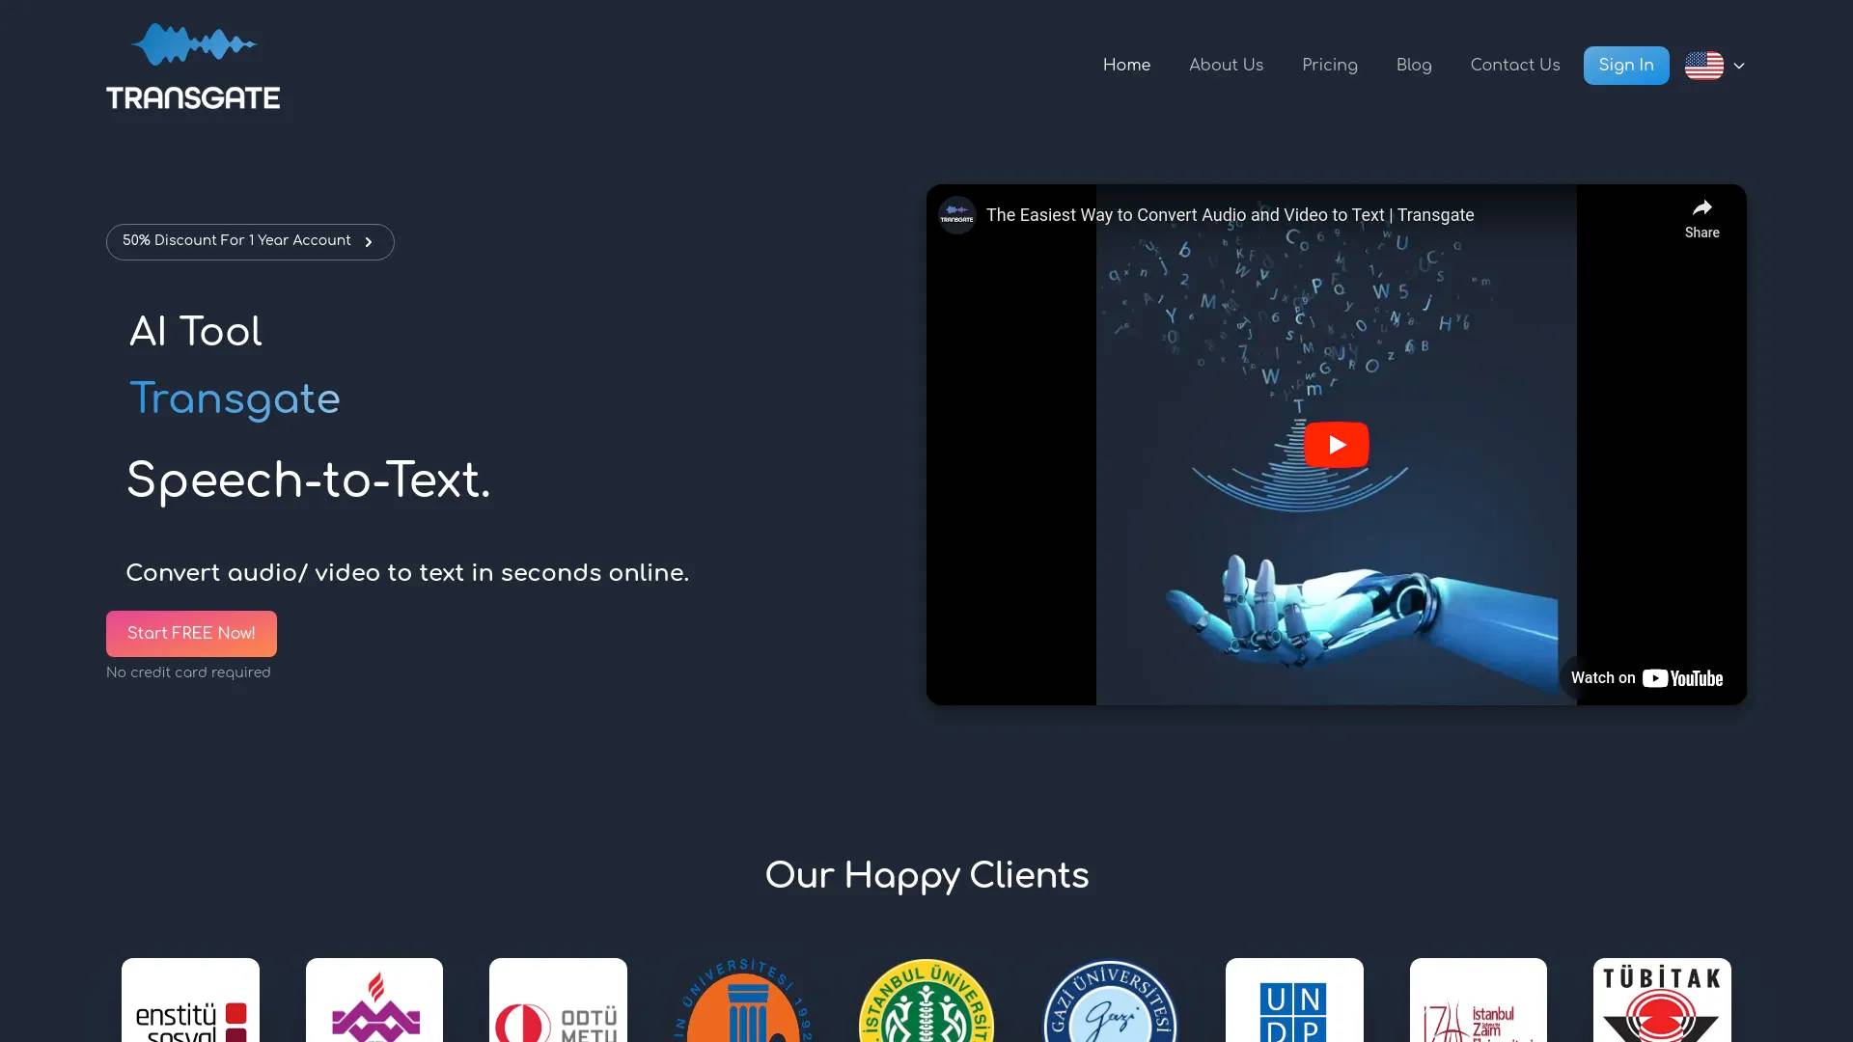Visit the Blog section
The image size is (1853, 1042).
click(1413, 65)
